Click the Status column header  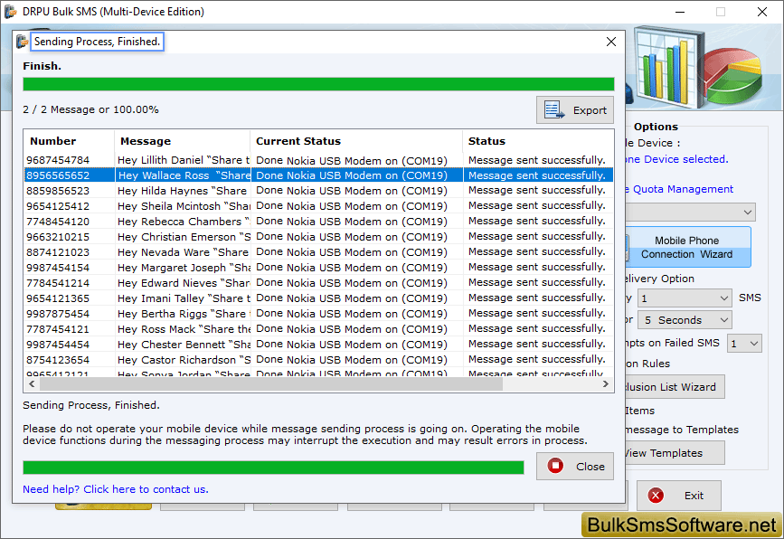[x=538, y=141]
